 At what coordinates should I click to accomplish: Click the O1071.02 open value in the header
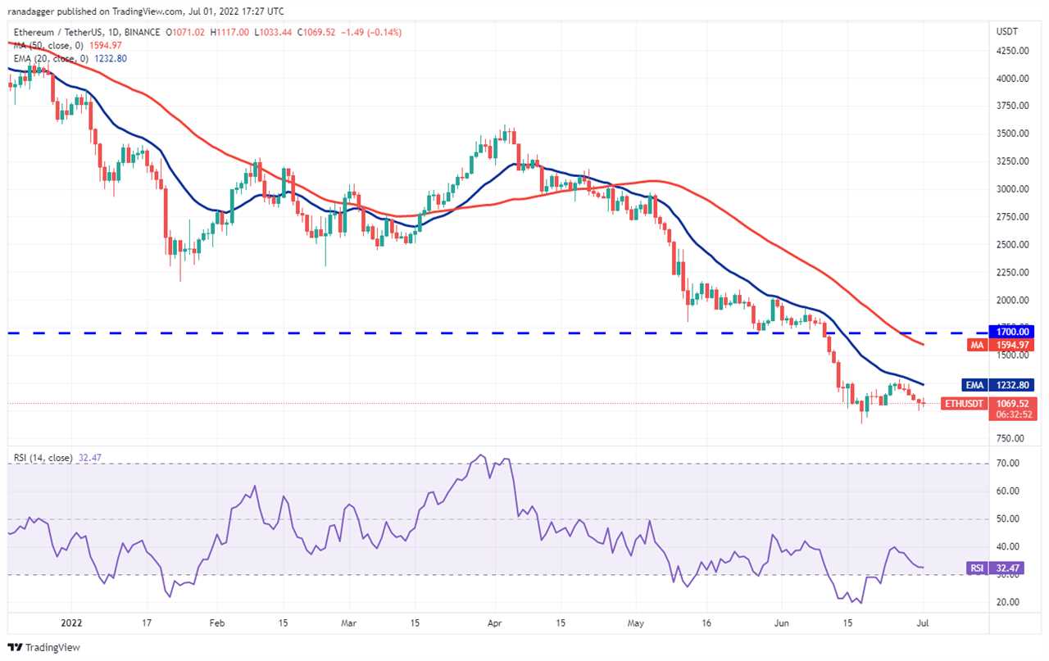point(186,33)
